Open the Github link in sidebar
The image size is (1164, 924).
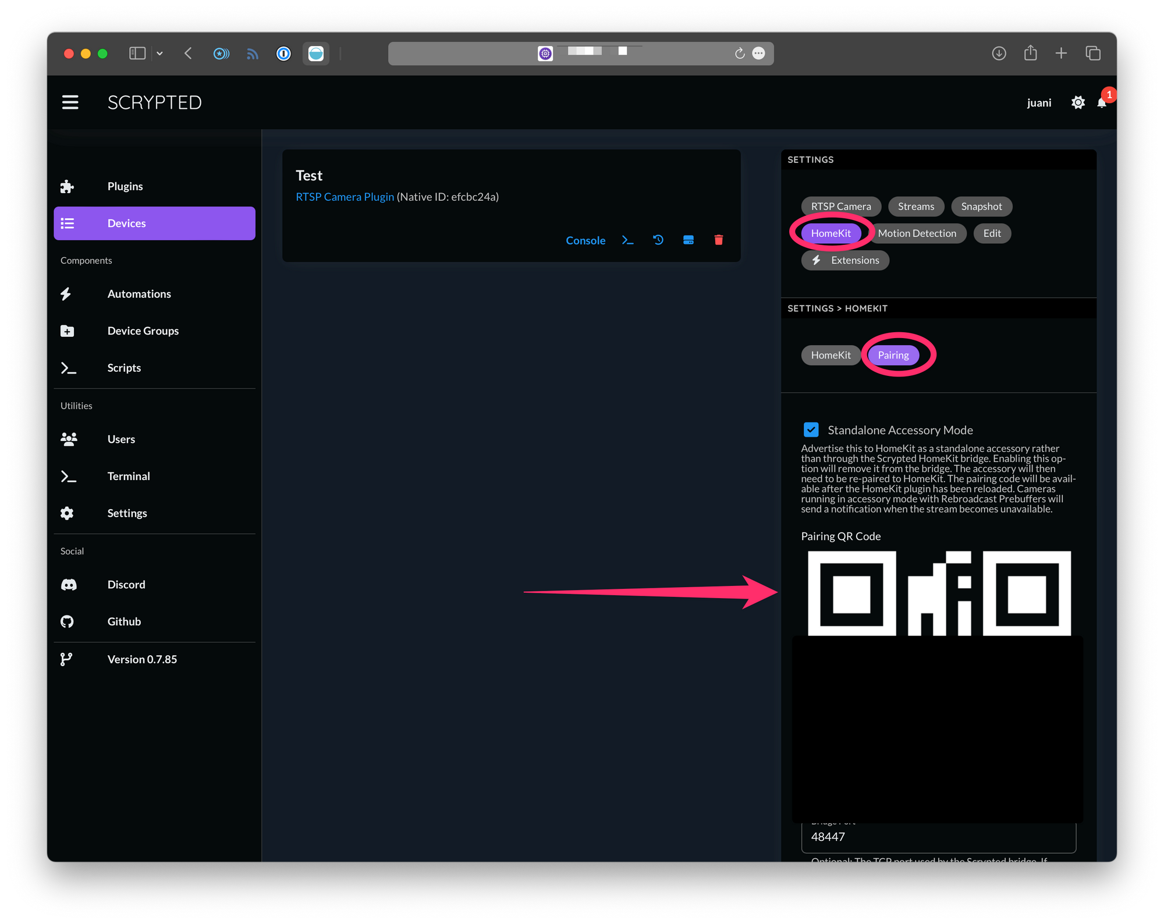pos(154,621)
